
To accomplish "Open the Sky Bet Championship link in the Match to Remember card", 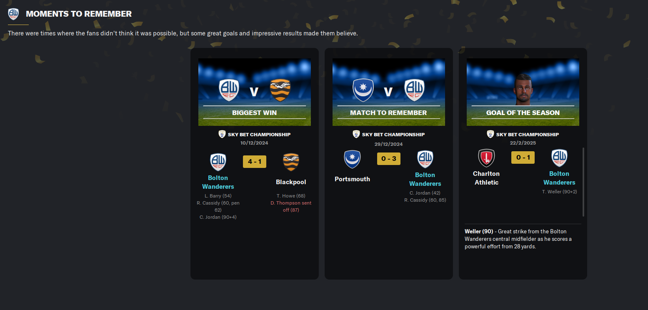I will click(393, 135).
